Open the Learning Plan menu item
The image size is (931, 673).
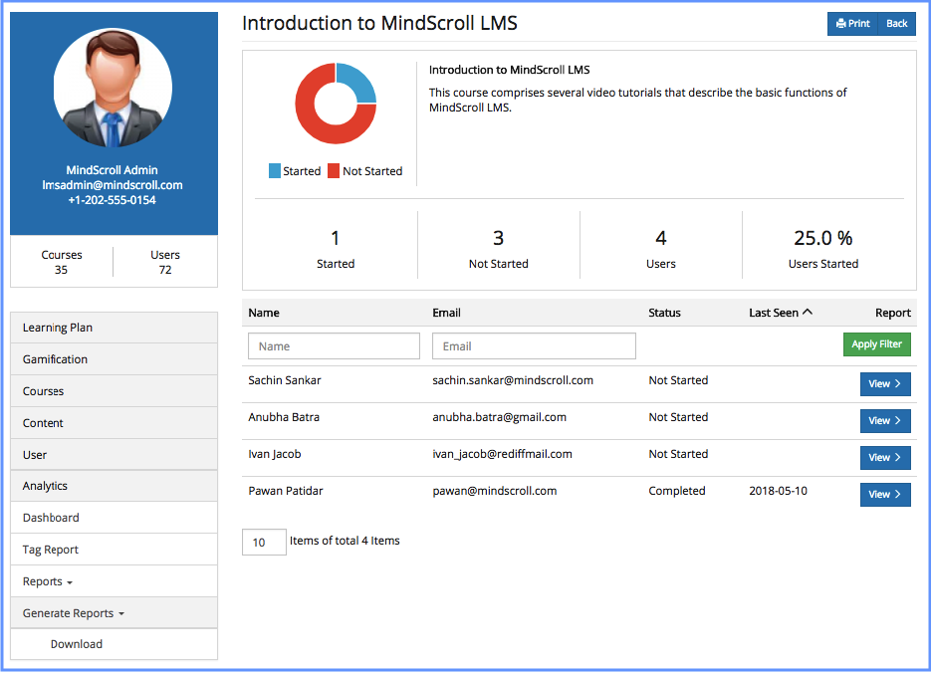114,328
